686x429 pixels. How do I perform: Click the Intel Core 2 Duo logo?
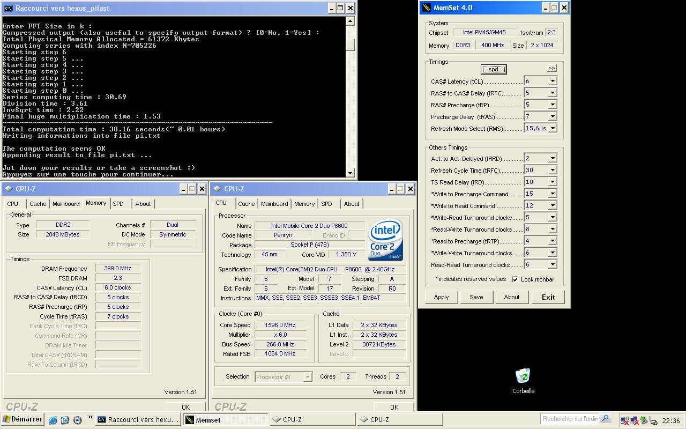[x=385, y=240]
